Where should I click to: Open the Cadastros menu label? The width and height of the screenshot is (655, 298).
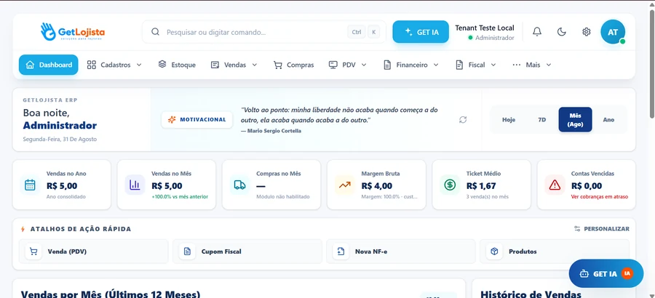[x=116, y=65]
